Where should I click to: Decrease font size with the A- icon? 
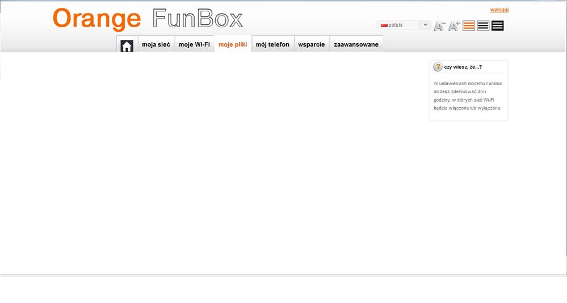pyautogui.click(x=440, y=26)
